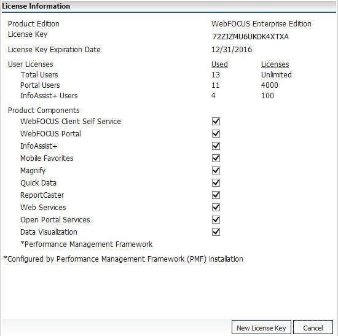Click the License Information title
Image resolution: width=338 pixels, height=336 pixels.
click(36, 6)
